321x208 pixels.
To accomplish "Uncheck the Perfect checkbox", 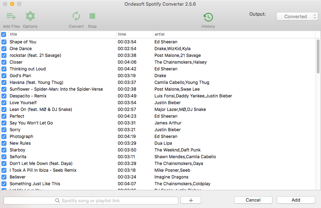I will 4,116.
